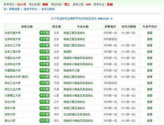This screenshot has width=164, height=125.
Task: Click the 600 gaokao score value
Action: (x=89, y=5)
